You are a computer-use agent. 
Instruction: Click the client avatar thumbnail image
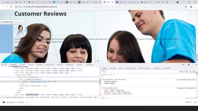[21, 31]
